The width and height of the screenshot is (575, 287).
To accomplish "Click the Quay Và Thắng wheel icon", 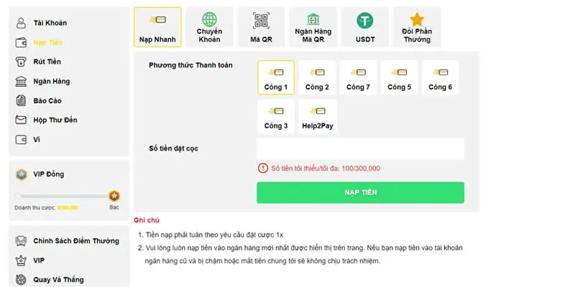I will pyautogui.click(x=21, y=279).
